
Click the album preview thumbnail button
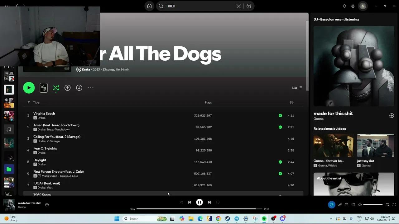click(x=44, y=88)
